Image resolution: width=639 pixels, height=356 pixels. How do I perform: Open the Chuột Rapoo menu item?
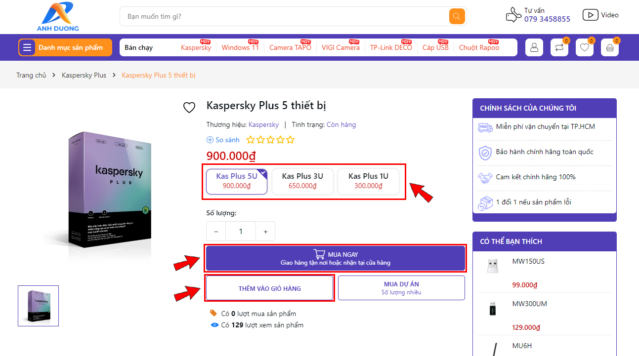tap(479, 47)
